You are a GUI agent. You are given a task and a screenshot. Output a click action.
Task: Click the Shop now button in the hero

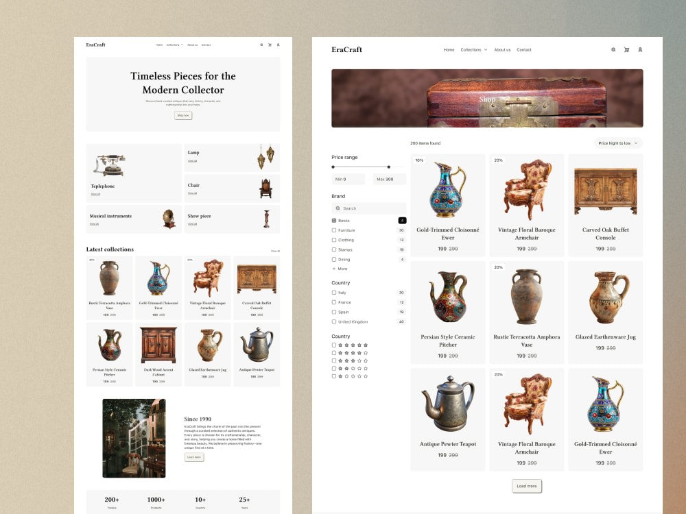183,115
